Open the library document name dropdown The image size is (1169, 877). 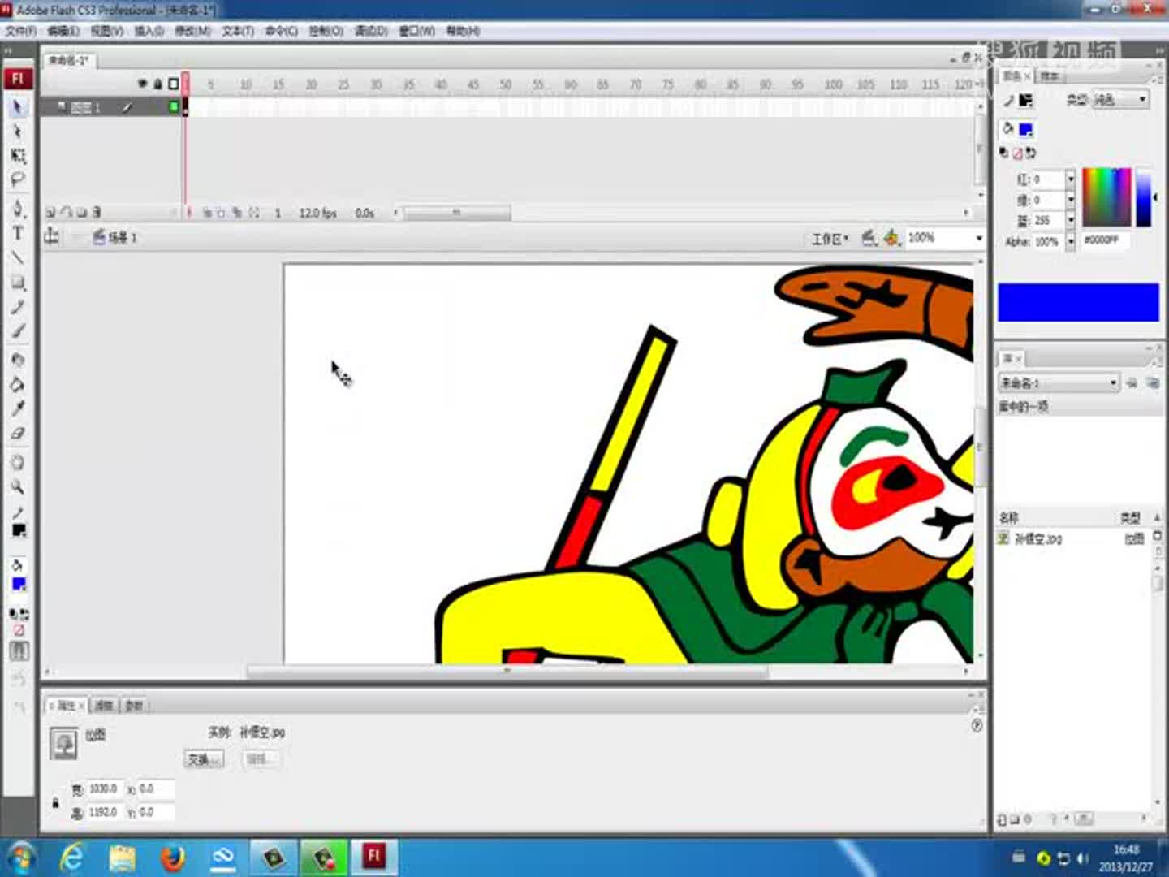click(x=1059, y=382)
